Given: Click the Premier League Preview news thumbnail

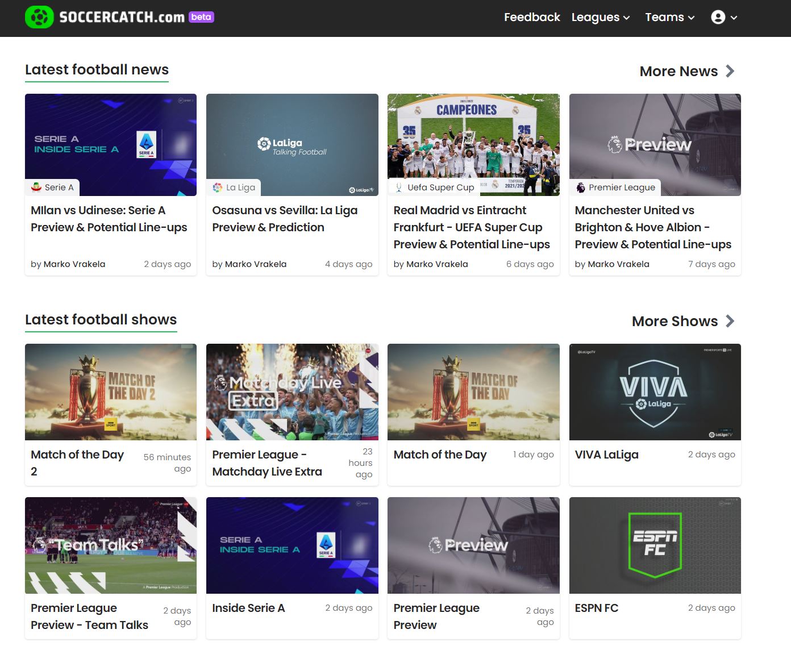Looking at the screenshot, I should point(655,145).
